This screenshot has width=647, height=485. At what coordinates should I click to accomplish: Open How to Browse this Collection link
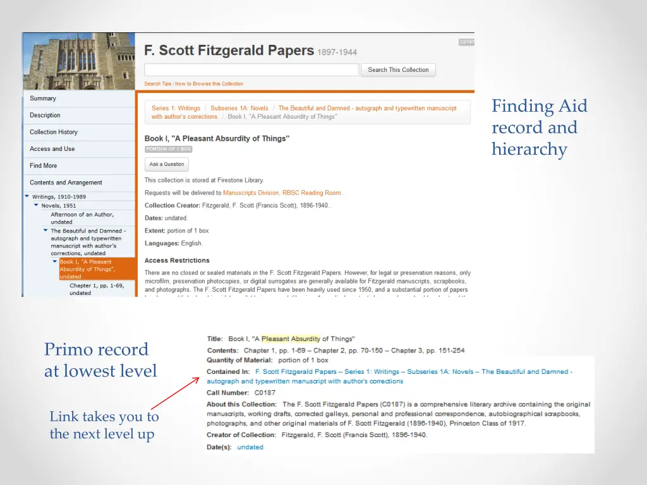click(x=209, y=84)
